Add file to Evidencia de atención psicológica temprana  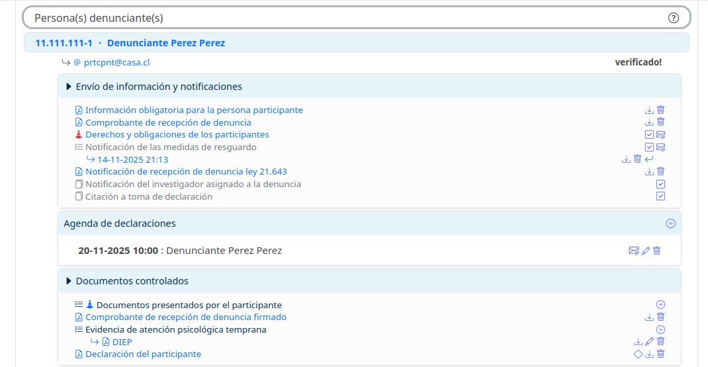[x=660, y=329]
